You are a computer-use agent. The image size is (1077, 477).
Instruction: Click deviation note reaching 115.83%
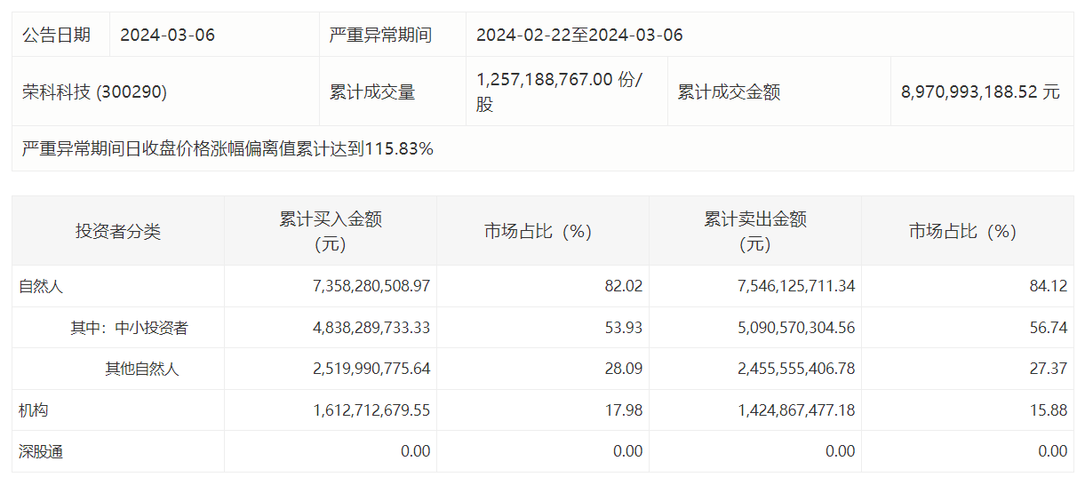(x=227, y=149)
